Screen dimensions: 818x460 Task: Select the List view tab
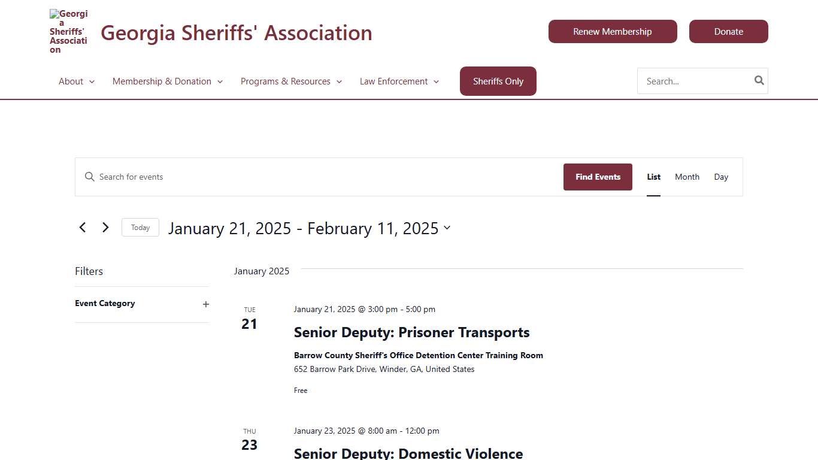pyautogui.click(x=653, y=177)
